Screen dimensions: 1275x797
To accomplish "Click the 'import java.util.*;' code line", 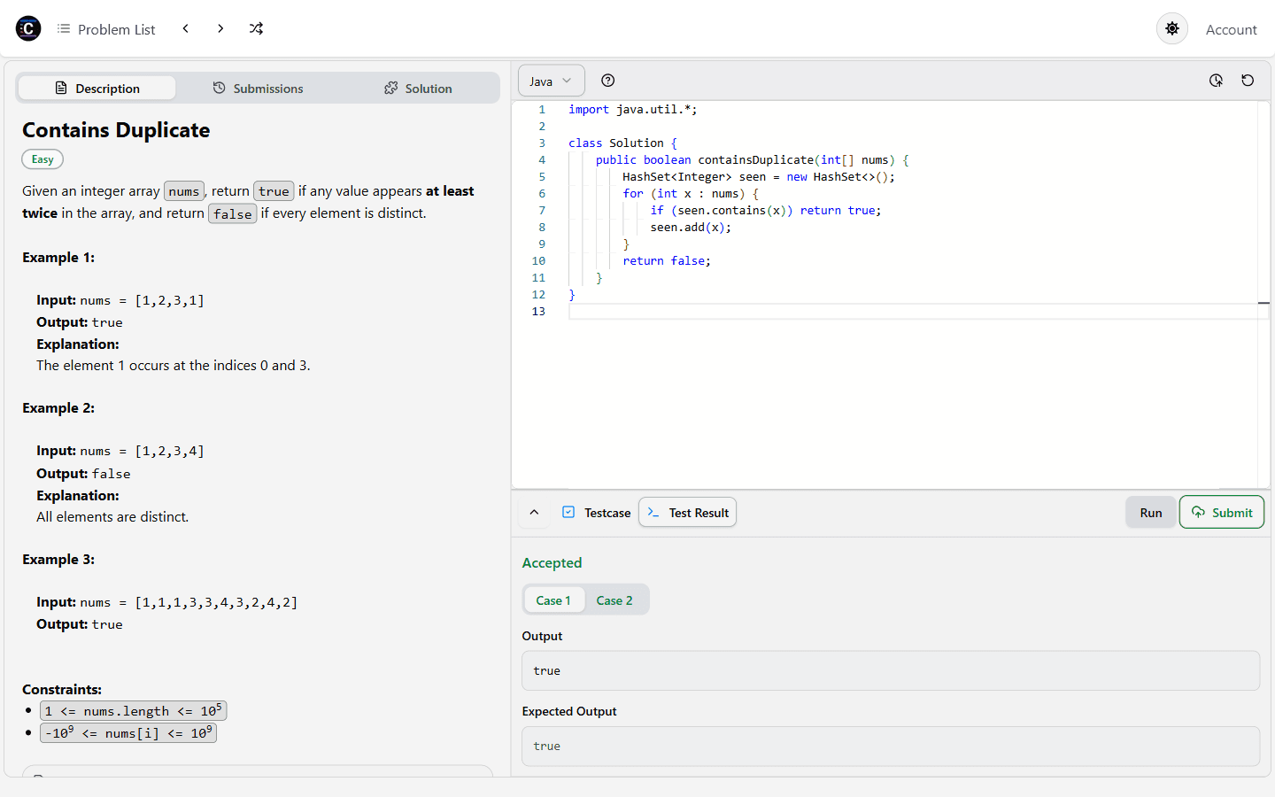I will [x=632, y=110].
